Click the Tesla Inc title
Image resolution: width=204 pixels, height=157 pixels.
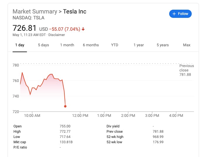click(75, 12)
